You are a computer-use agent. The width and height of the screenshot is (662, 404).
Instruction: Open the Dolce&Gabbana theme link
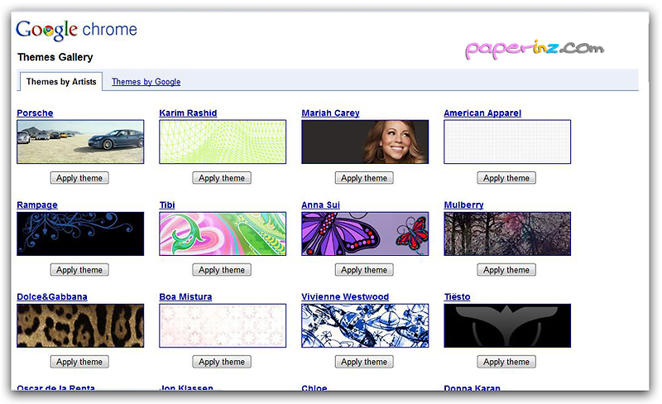coord(52,296)
